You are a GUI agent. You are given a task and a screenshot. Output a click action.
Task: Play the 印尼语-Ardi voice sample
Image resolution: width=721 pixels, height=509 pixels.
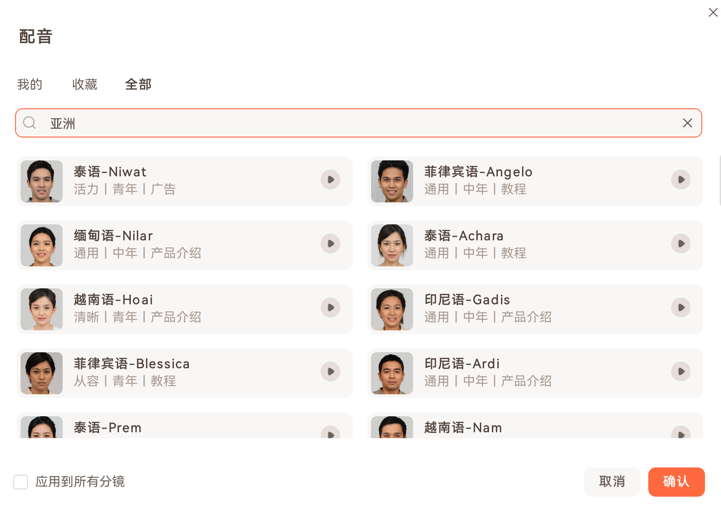coord(681,371)
